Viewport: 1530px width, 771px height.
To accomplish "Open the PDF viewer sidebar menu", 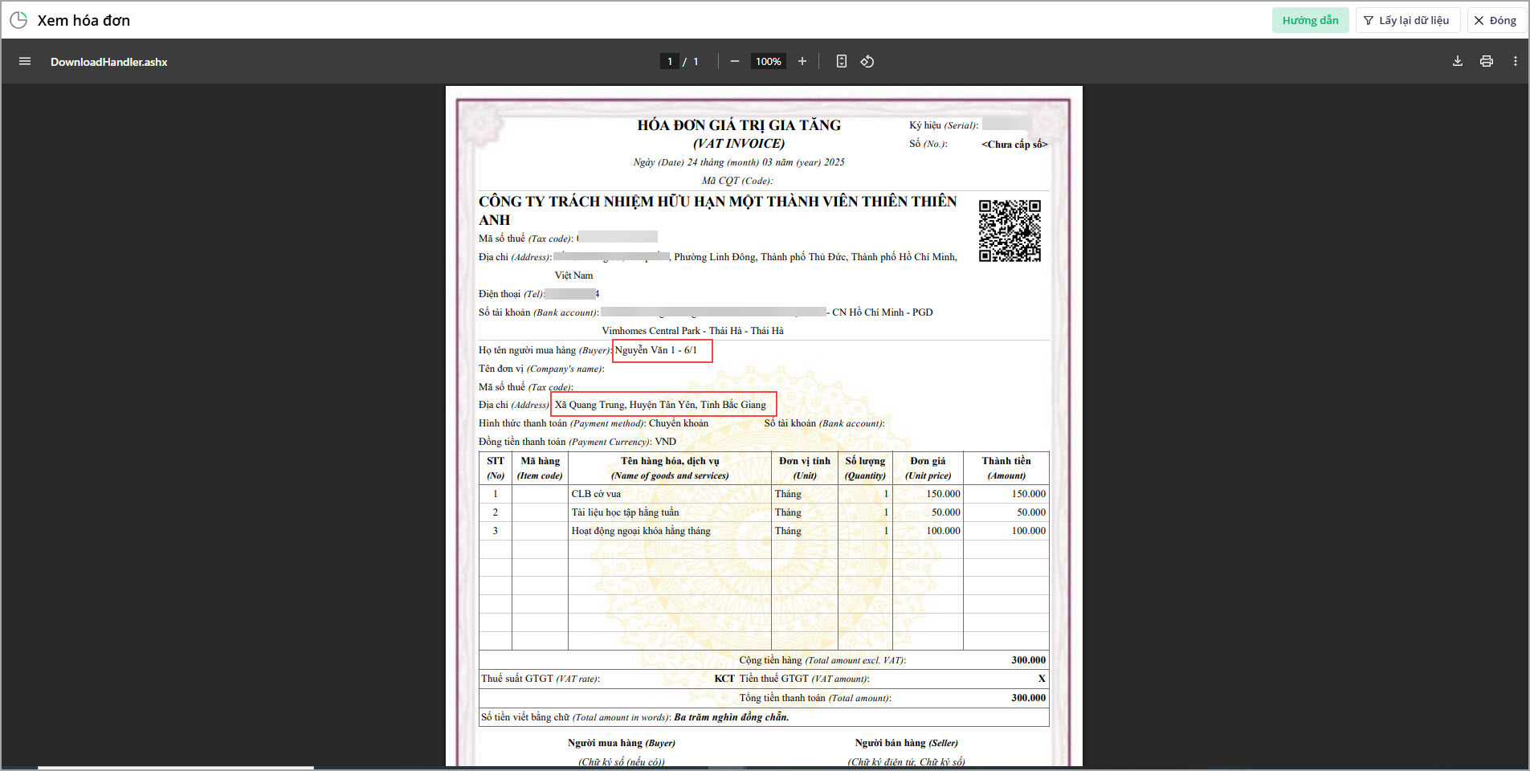I will 25,62.
